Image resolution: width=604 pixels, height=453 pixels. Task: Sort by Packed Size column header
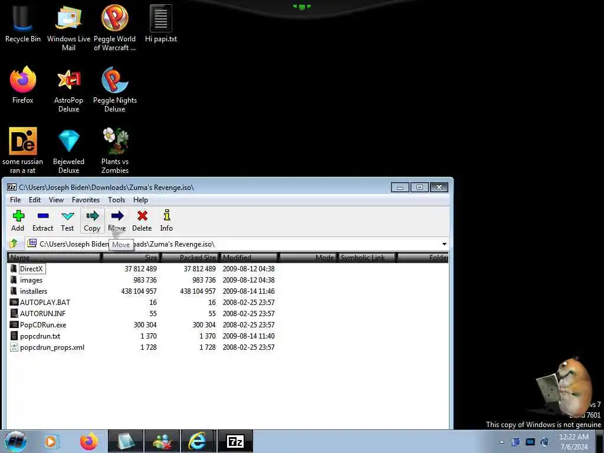191,257
